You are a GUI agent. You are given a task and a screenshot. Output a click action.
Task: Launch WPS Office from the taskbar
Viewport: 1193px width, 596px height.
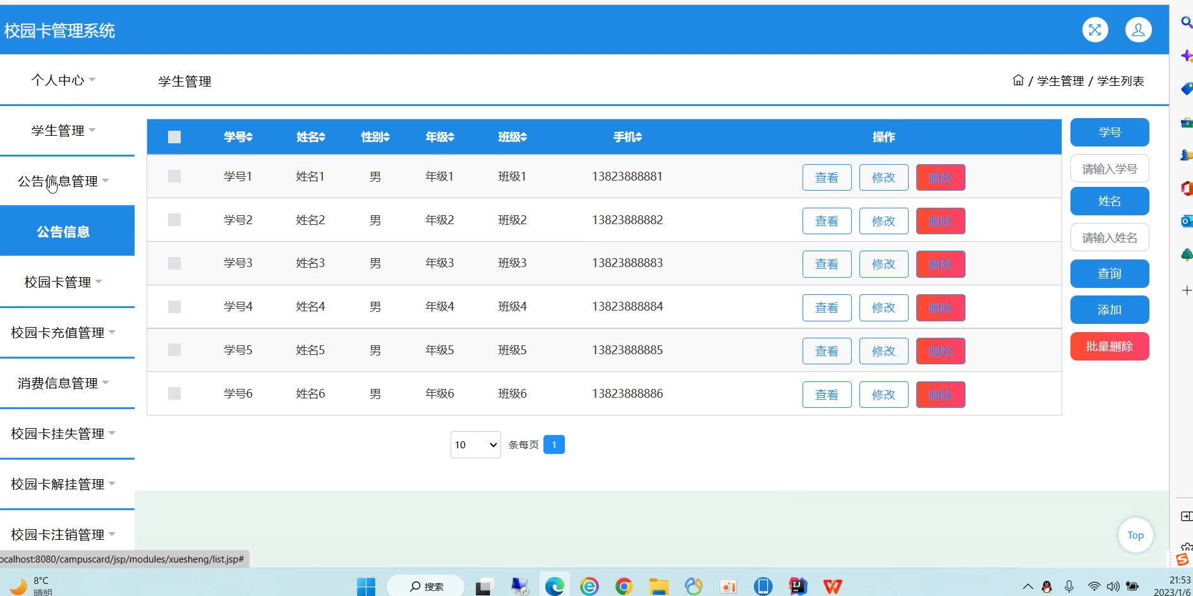(x=832, y=587)
